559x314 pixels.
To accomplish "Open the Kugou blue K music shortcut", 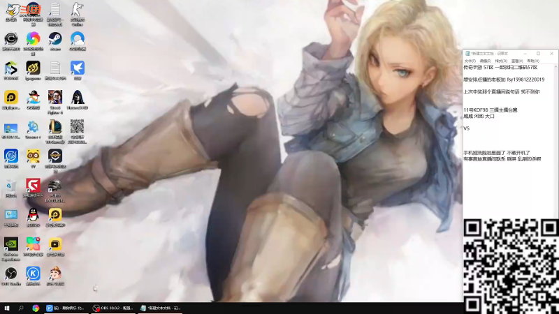I will tap(33, 274).
